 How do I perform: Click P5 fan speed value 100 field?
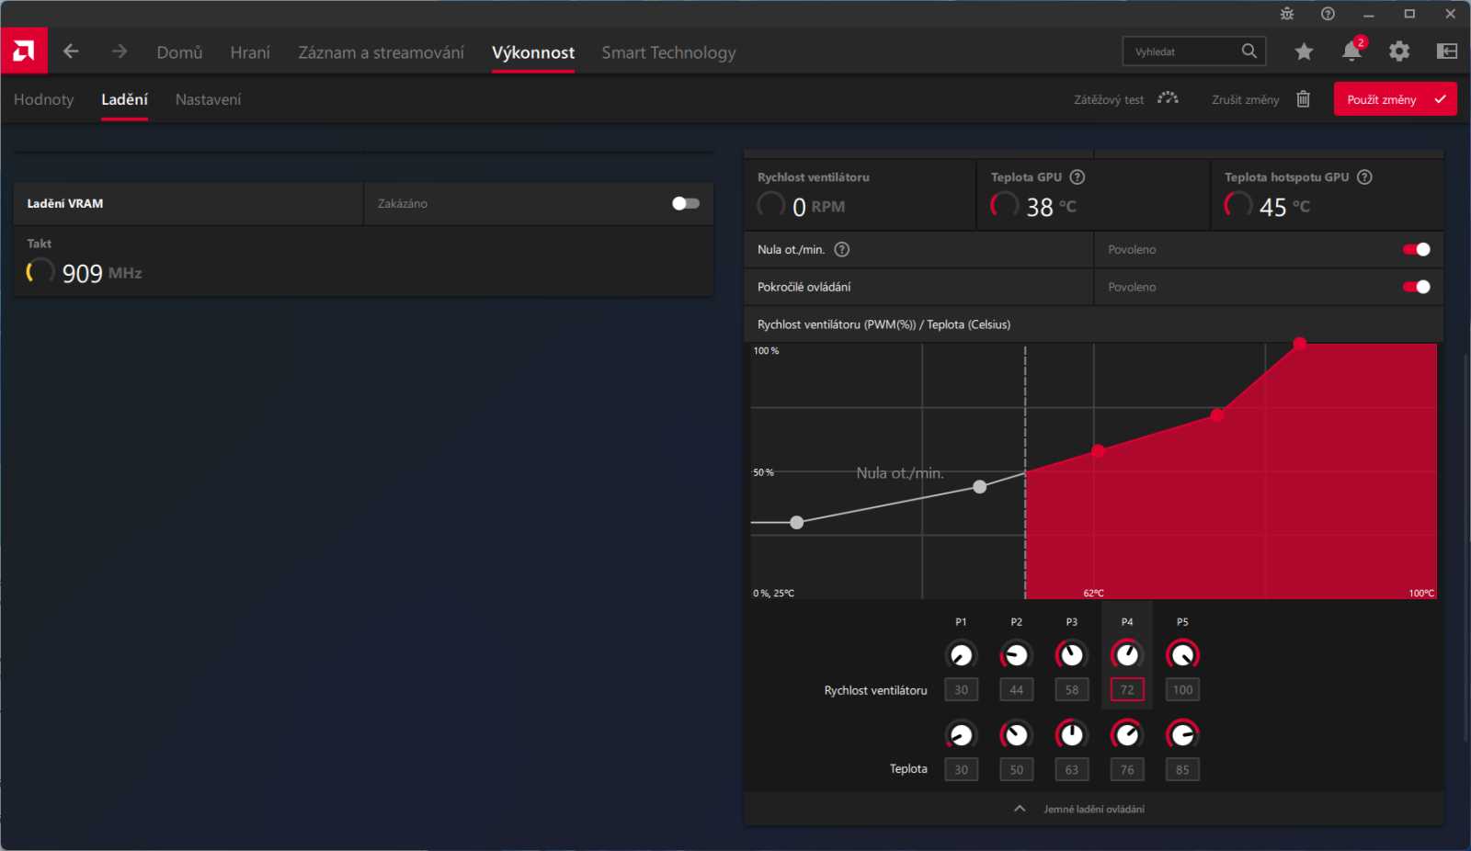coord(1182,690)
